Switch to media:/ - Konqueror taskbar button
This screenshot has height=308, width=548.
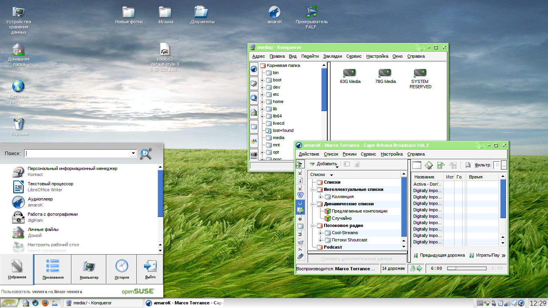(x=103, y=303)
